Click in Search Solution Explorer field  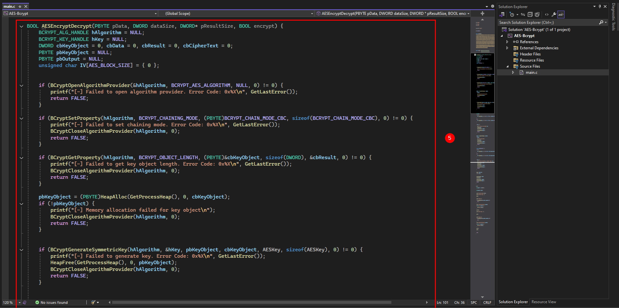(548, 23)
